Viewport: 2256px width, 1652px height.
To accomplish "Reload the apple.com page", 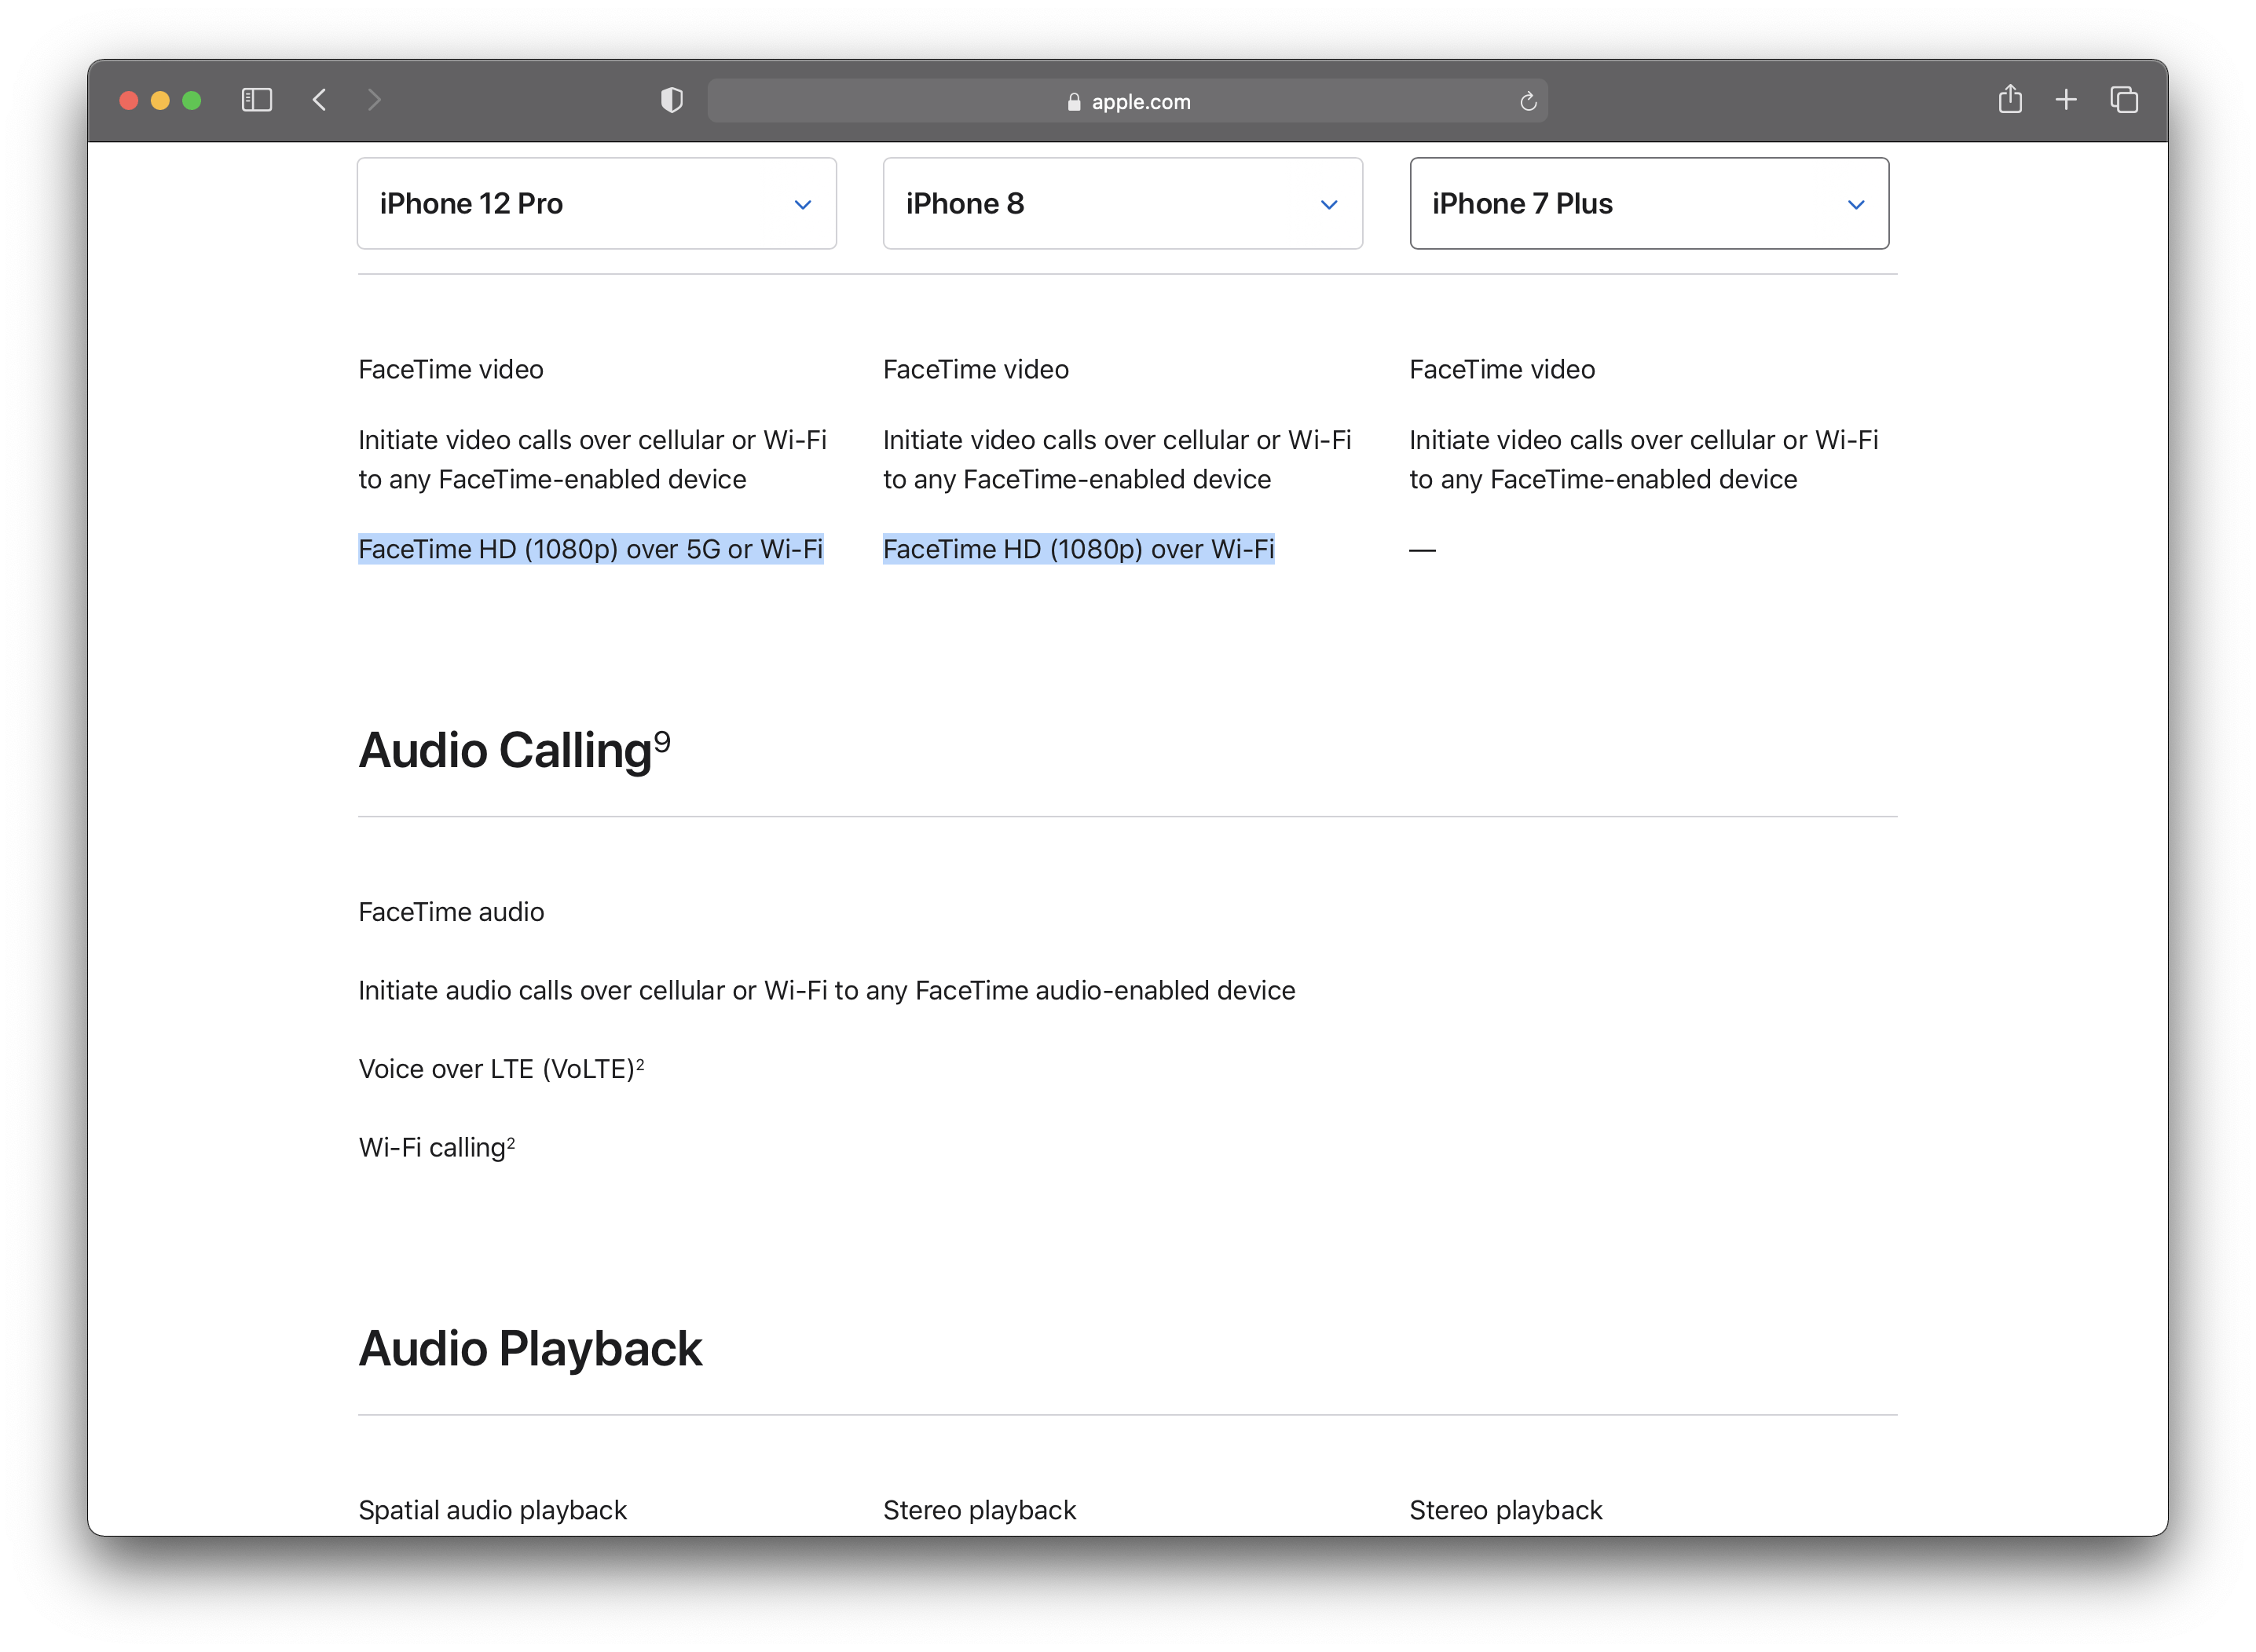I will 1528,101.
